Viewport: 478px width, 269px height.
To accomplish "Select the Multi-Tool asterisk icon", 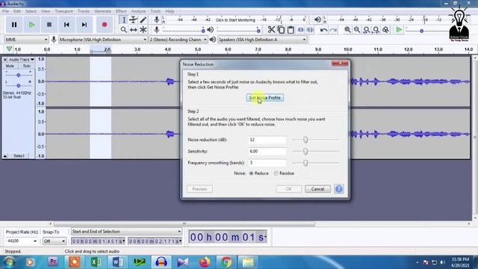I will click(x=143, y=30).
